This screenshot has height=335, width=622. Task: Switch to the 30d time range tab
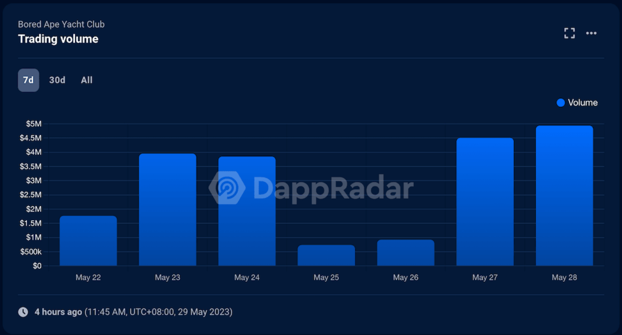coord(57,80)
